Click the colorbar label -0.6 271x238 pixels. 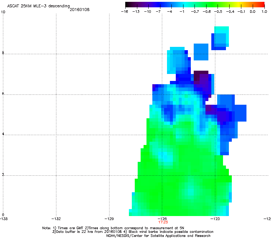[207, 12]
